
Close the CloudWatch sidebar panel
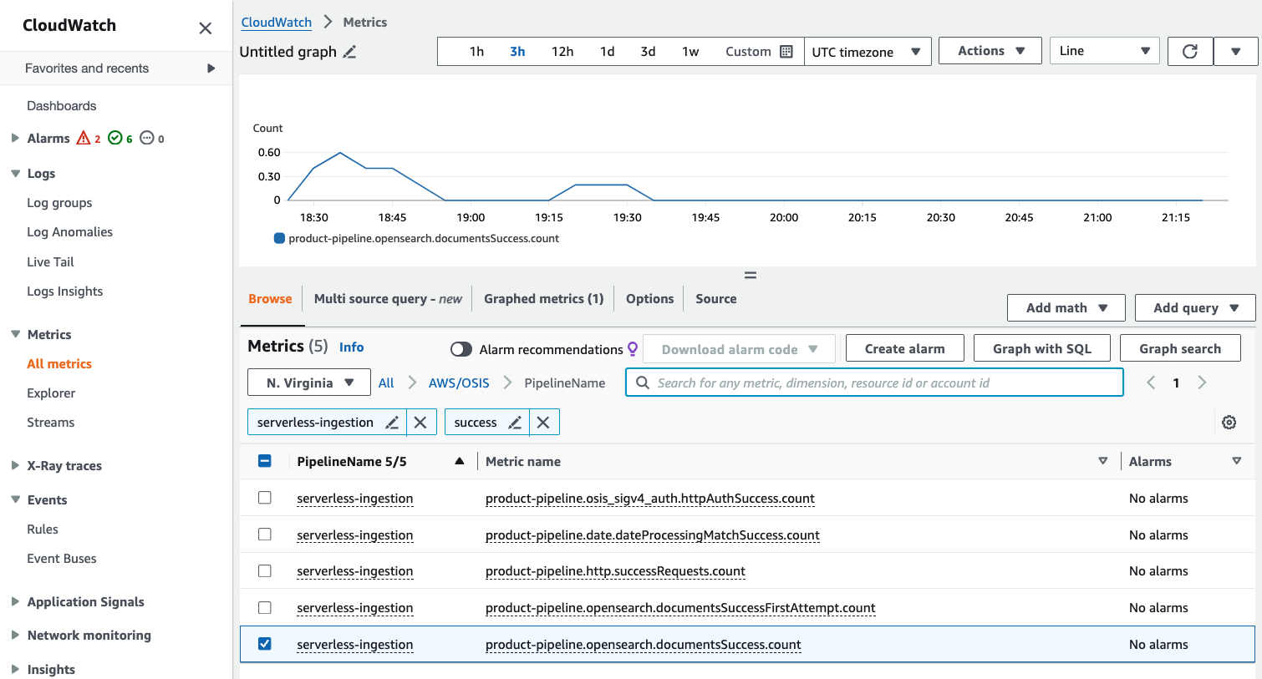206,28
